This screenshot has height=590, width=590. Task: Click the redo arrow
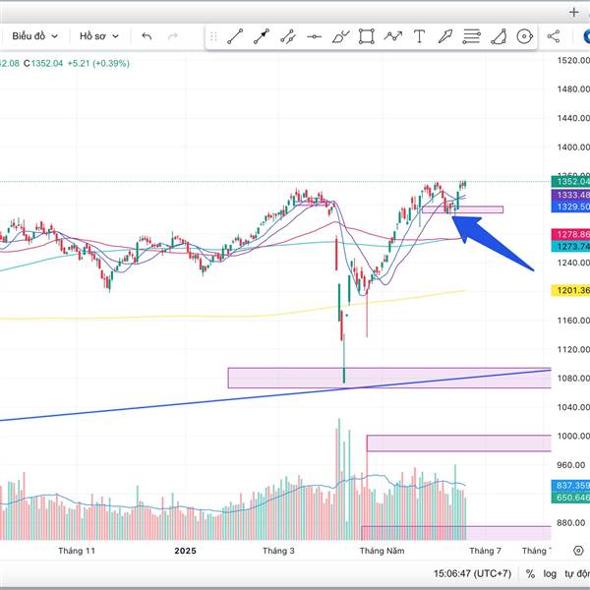173,36
